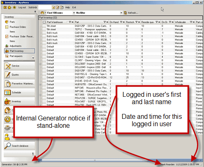Screen dimensions: 204x167
Task: Tick the select-all checkbox in grid header
Action: pos(44,22)
